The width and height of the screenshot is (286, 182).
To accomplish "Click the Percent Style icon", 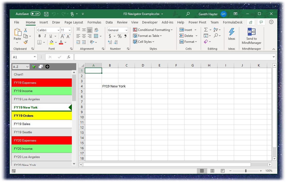I will tap(119, 36).
